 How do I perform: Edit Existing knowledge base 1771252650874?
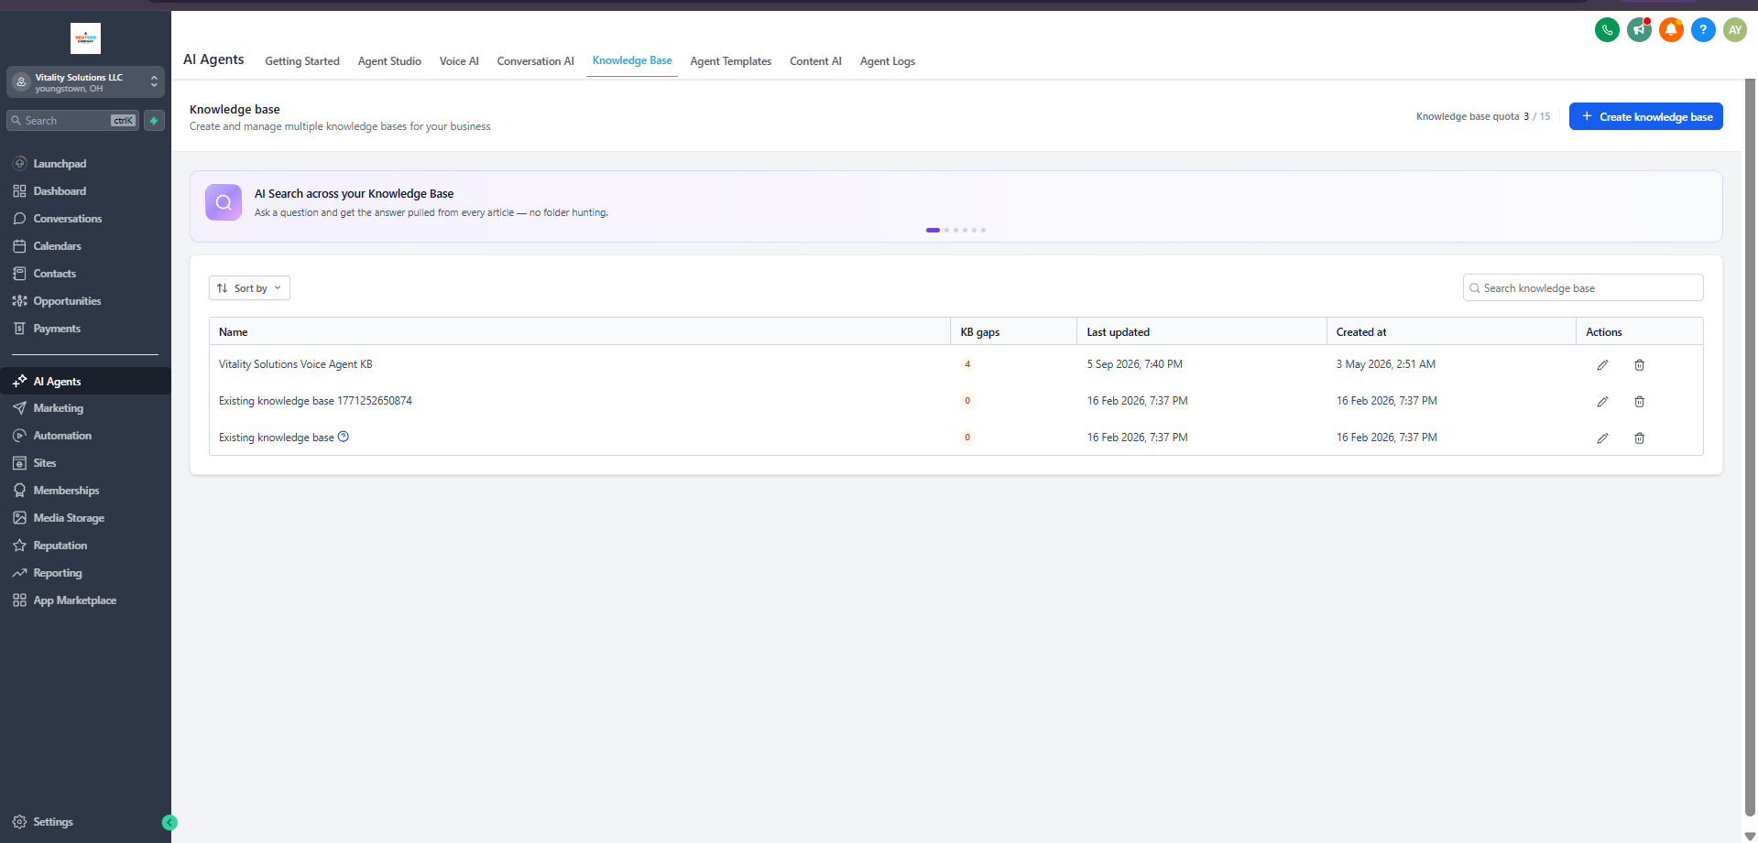(x=1602, y=402)
